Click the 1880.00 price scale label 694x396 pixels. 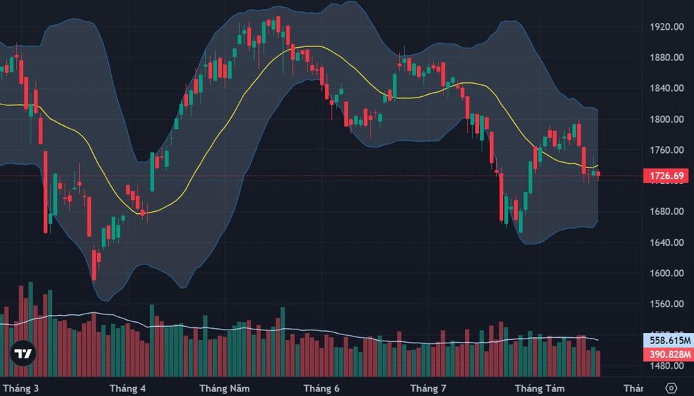[x=666, y=57]
